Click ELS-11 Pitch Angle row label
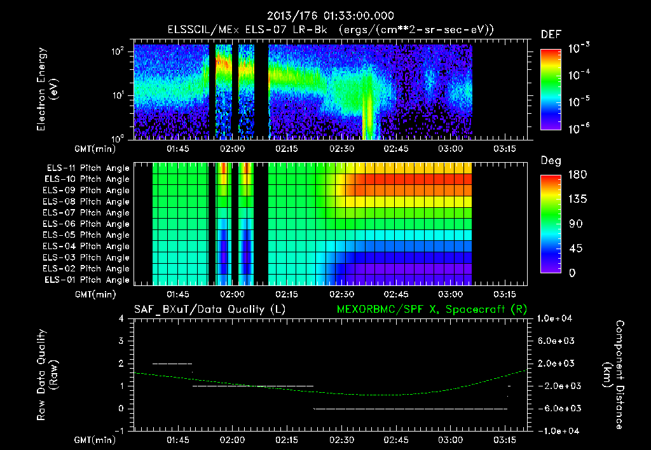The height and width of the screenshot is (450, 651). click(88, 168)
